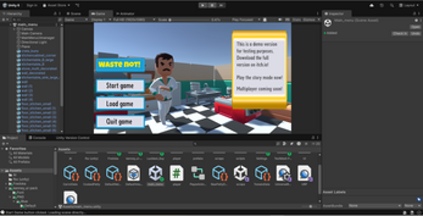The width and height of the screenshot is (423, 216).
Task: Click the Start game button
Action: click(x=120, y=86)
